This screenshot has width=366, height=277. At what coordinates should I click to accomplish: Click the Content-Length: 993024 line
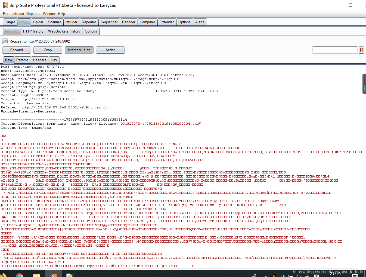tap(25, 95)
